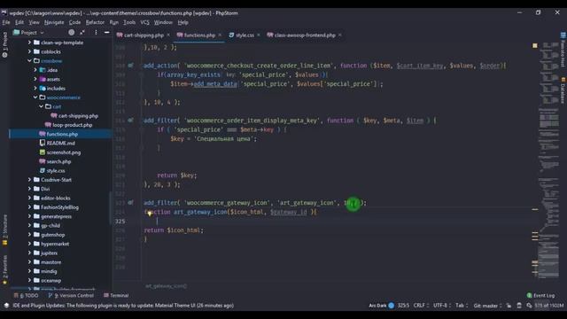
Task: Expand the includes folder
Action: pyautogui.click(x=35, y=89)
